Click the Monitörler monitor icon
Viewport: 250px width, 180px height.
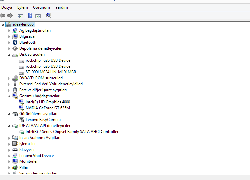15,161
